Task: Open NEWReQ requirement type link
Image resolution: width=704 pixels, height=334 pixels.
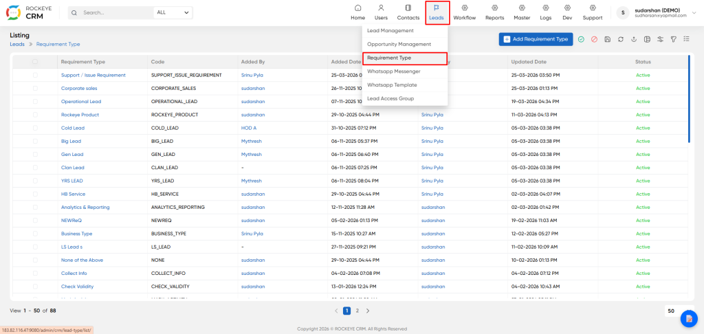Action: [x=71, y=221]
